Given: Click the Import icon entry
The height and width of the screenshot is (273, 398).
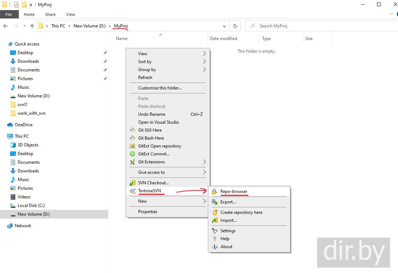Looking at the screenshot, I should point(215,220).
